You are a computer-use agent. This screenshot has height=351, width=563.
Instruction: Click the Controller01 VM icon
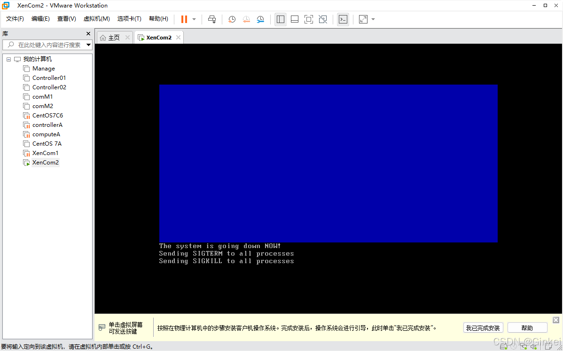pos(26,78)
